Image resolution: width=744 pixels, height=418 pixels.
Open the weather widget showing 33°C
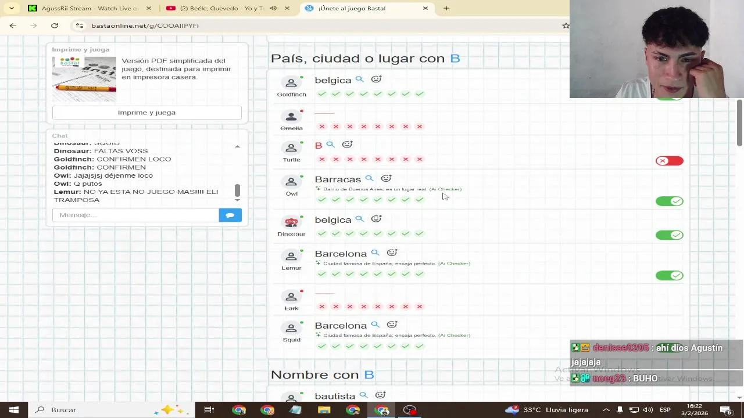(546, 410)
